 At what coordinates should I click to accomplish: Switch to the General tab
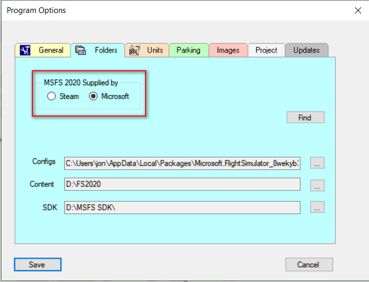pyautogui.click(x=43, y=50)
